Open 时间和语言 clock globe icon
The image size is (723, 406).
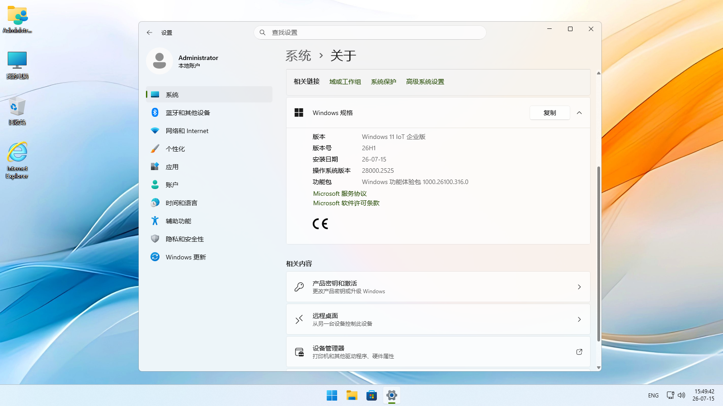click(155, 203)
